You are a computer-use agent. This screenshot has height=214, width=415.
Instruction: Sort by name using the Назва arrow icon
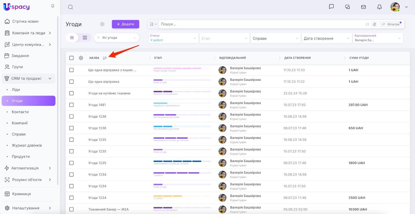(x=105, y=58)
